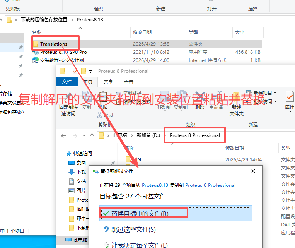This screenshot has height=248, width=295.
Task: Click 复制路径 in the ribbon
Action: point(129,93)
